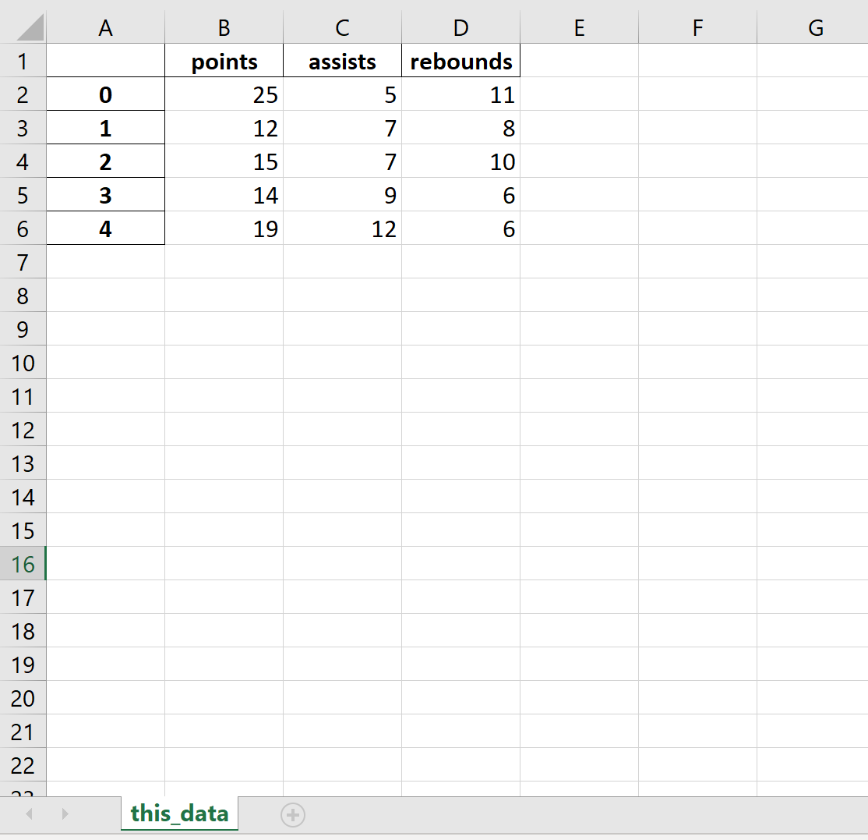Viewport: 868px width, 840px height.
Task: Click the Select All triangle corner
Action: coord(23,27)
